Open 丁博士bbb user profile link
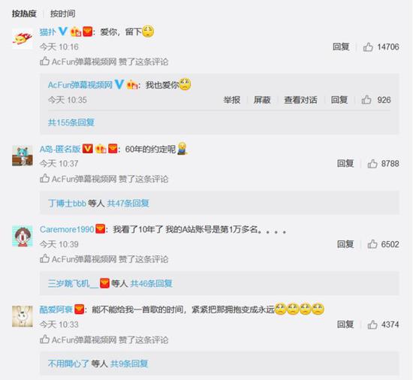Image resolution: width=413 pixels, height=380 pixels. pos(67,203)
